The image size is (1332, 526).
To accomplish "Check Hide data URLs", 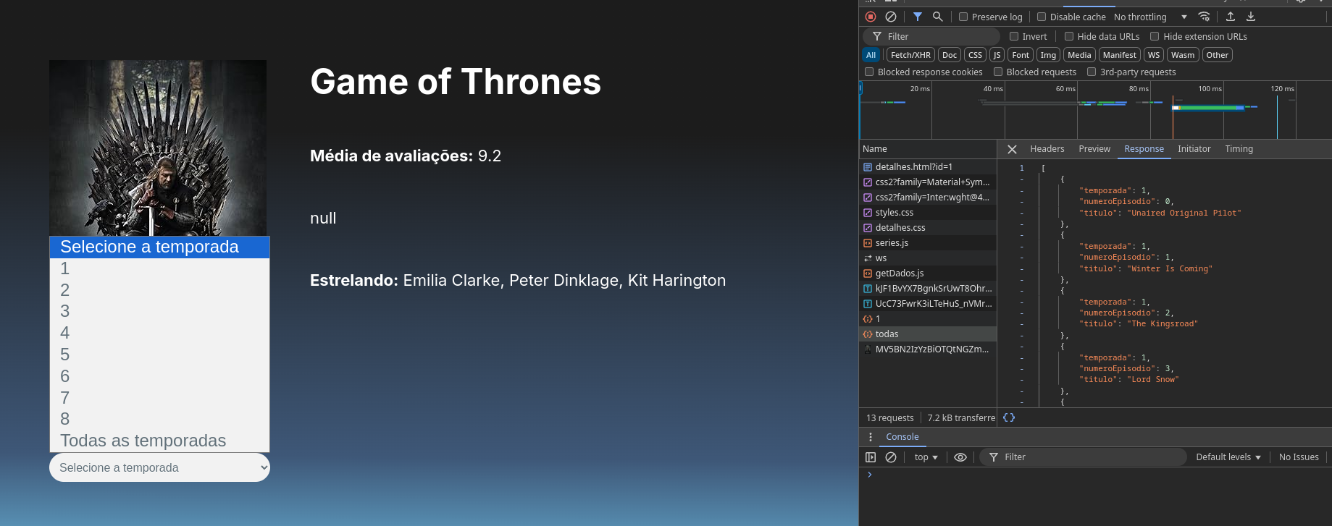I will point(1069,36).
